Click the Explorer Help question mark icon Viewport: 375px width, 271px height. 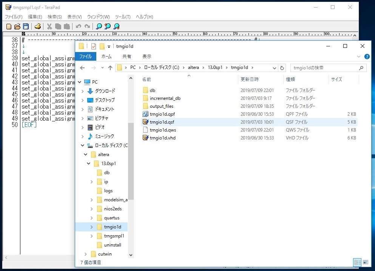click(367, 57)
